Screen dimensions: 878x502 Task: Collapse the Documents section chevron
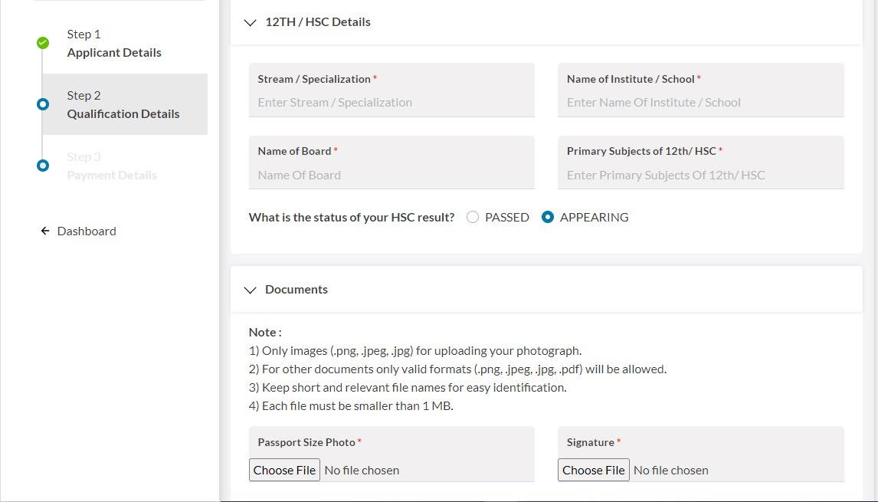click(250, 290)
